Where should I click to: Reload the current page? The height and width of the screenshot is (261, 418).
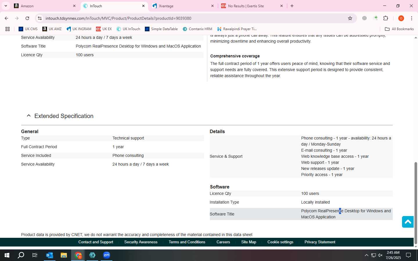[27, 18]
